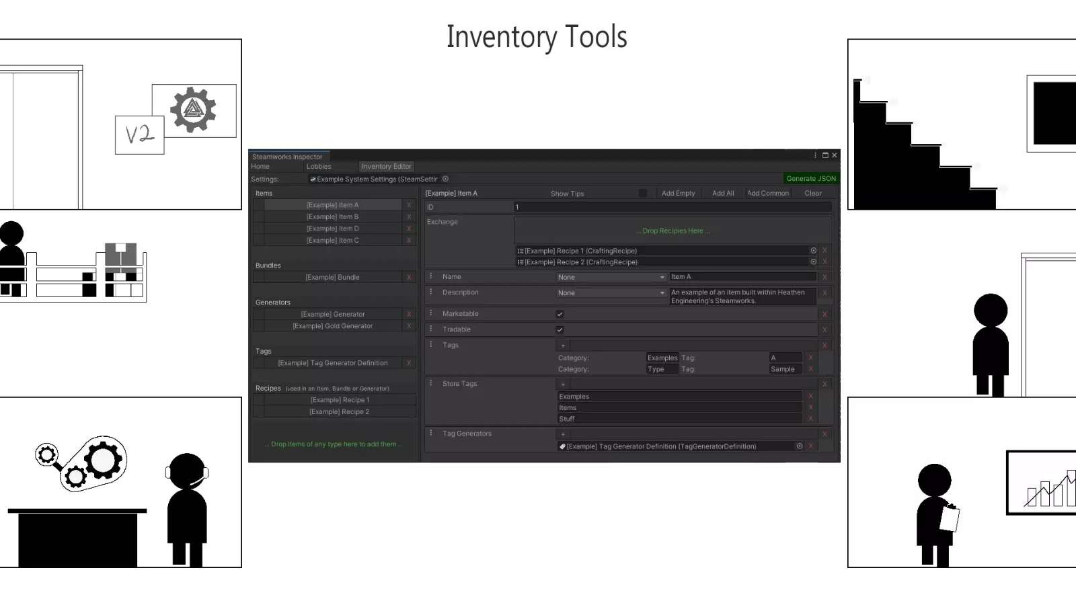Screen dimensions: 1076x605
Task: Delete the Examples/A tag entry
Action: (811, 358)
